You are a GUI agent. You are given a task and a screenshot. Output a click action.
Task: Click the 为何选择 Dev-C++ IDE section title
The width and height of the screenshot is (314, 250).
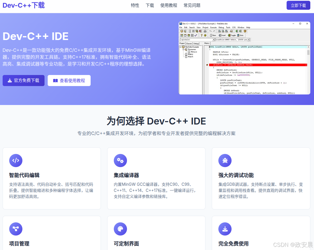(x=156, y=121)
